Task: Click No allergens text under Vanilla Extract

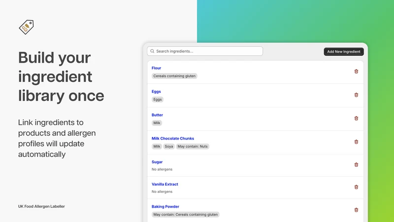Action: (162, 192)
